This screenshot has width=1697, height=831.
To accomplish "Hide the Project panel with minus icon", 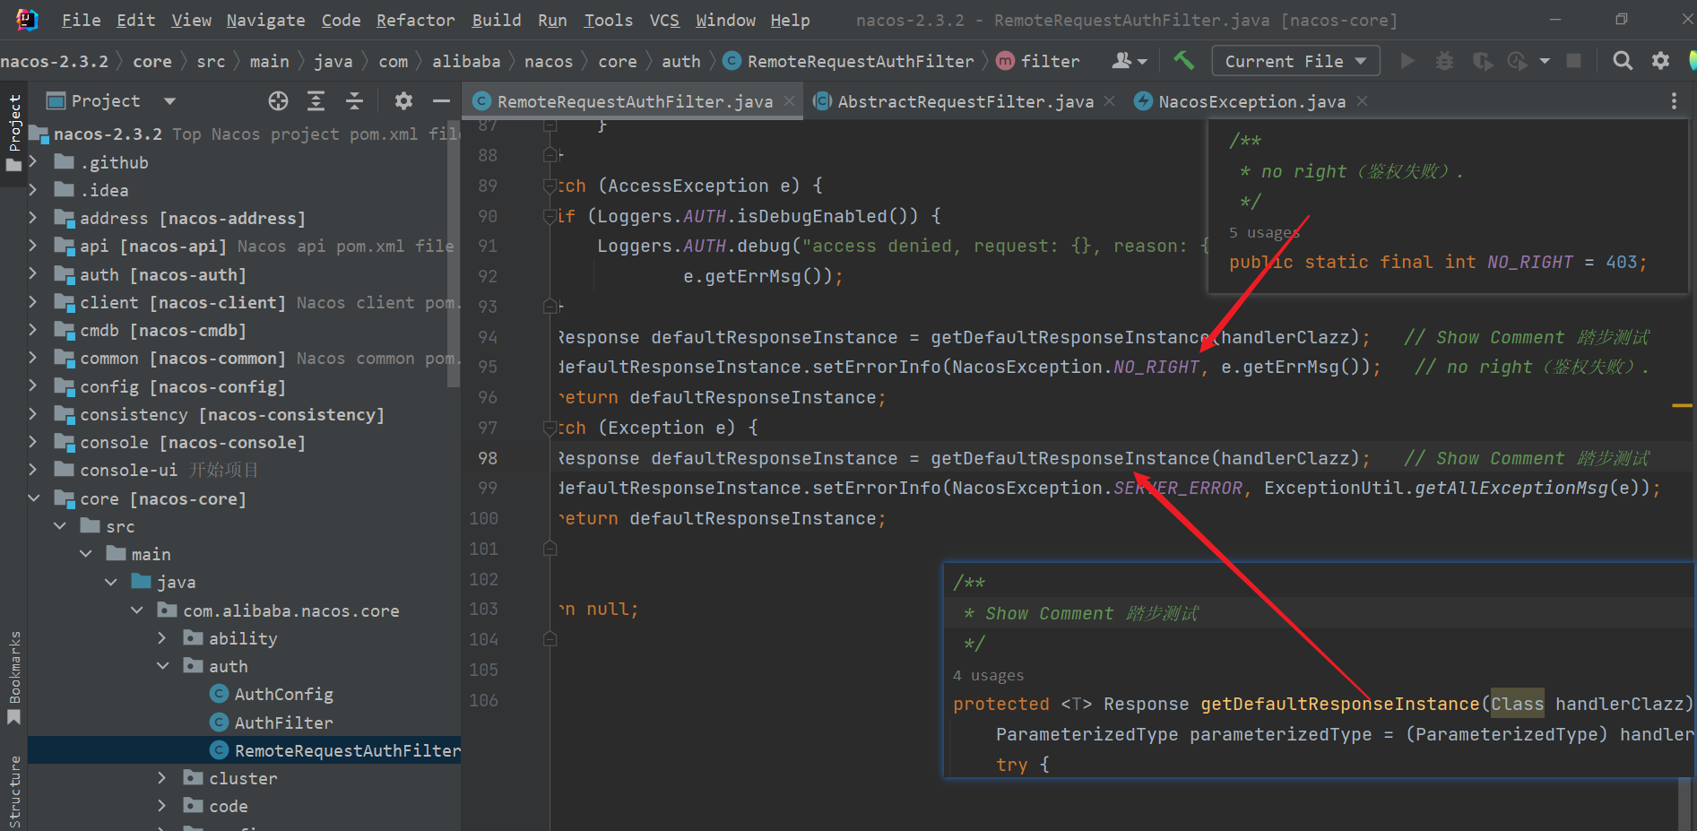I will coord(441,101).
